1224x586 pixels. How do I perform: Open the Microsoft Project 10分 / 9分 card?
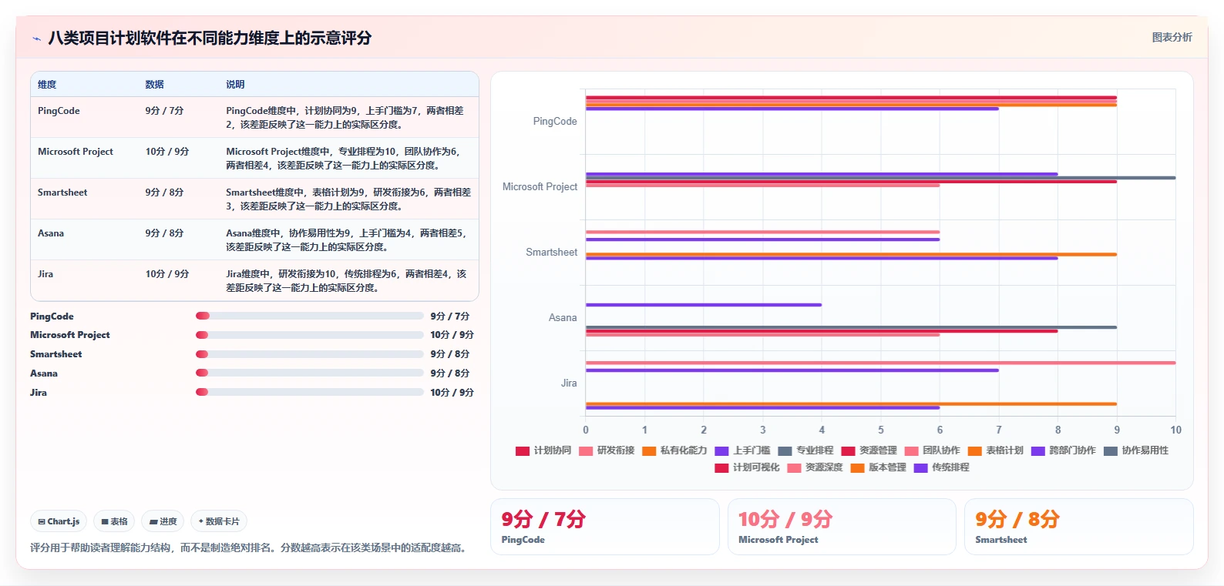click(842, 527)
